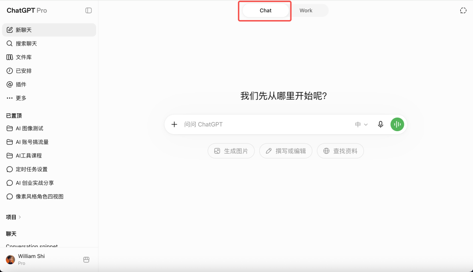Show 更多 sidebar options
Viewport: 473px width, 272px height.
point(49,98)
